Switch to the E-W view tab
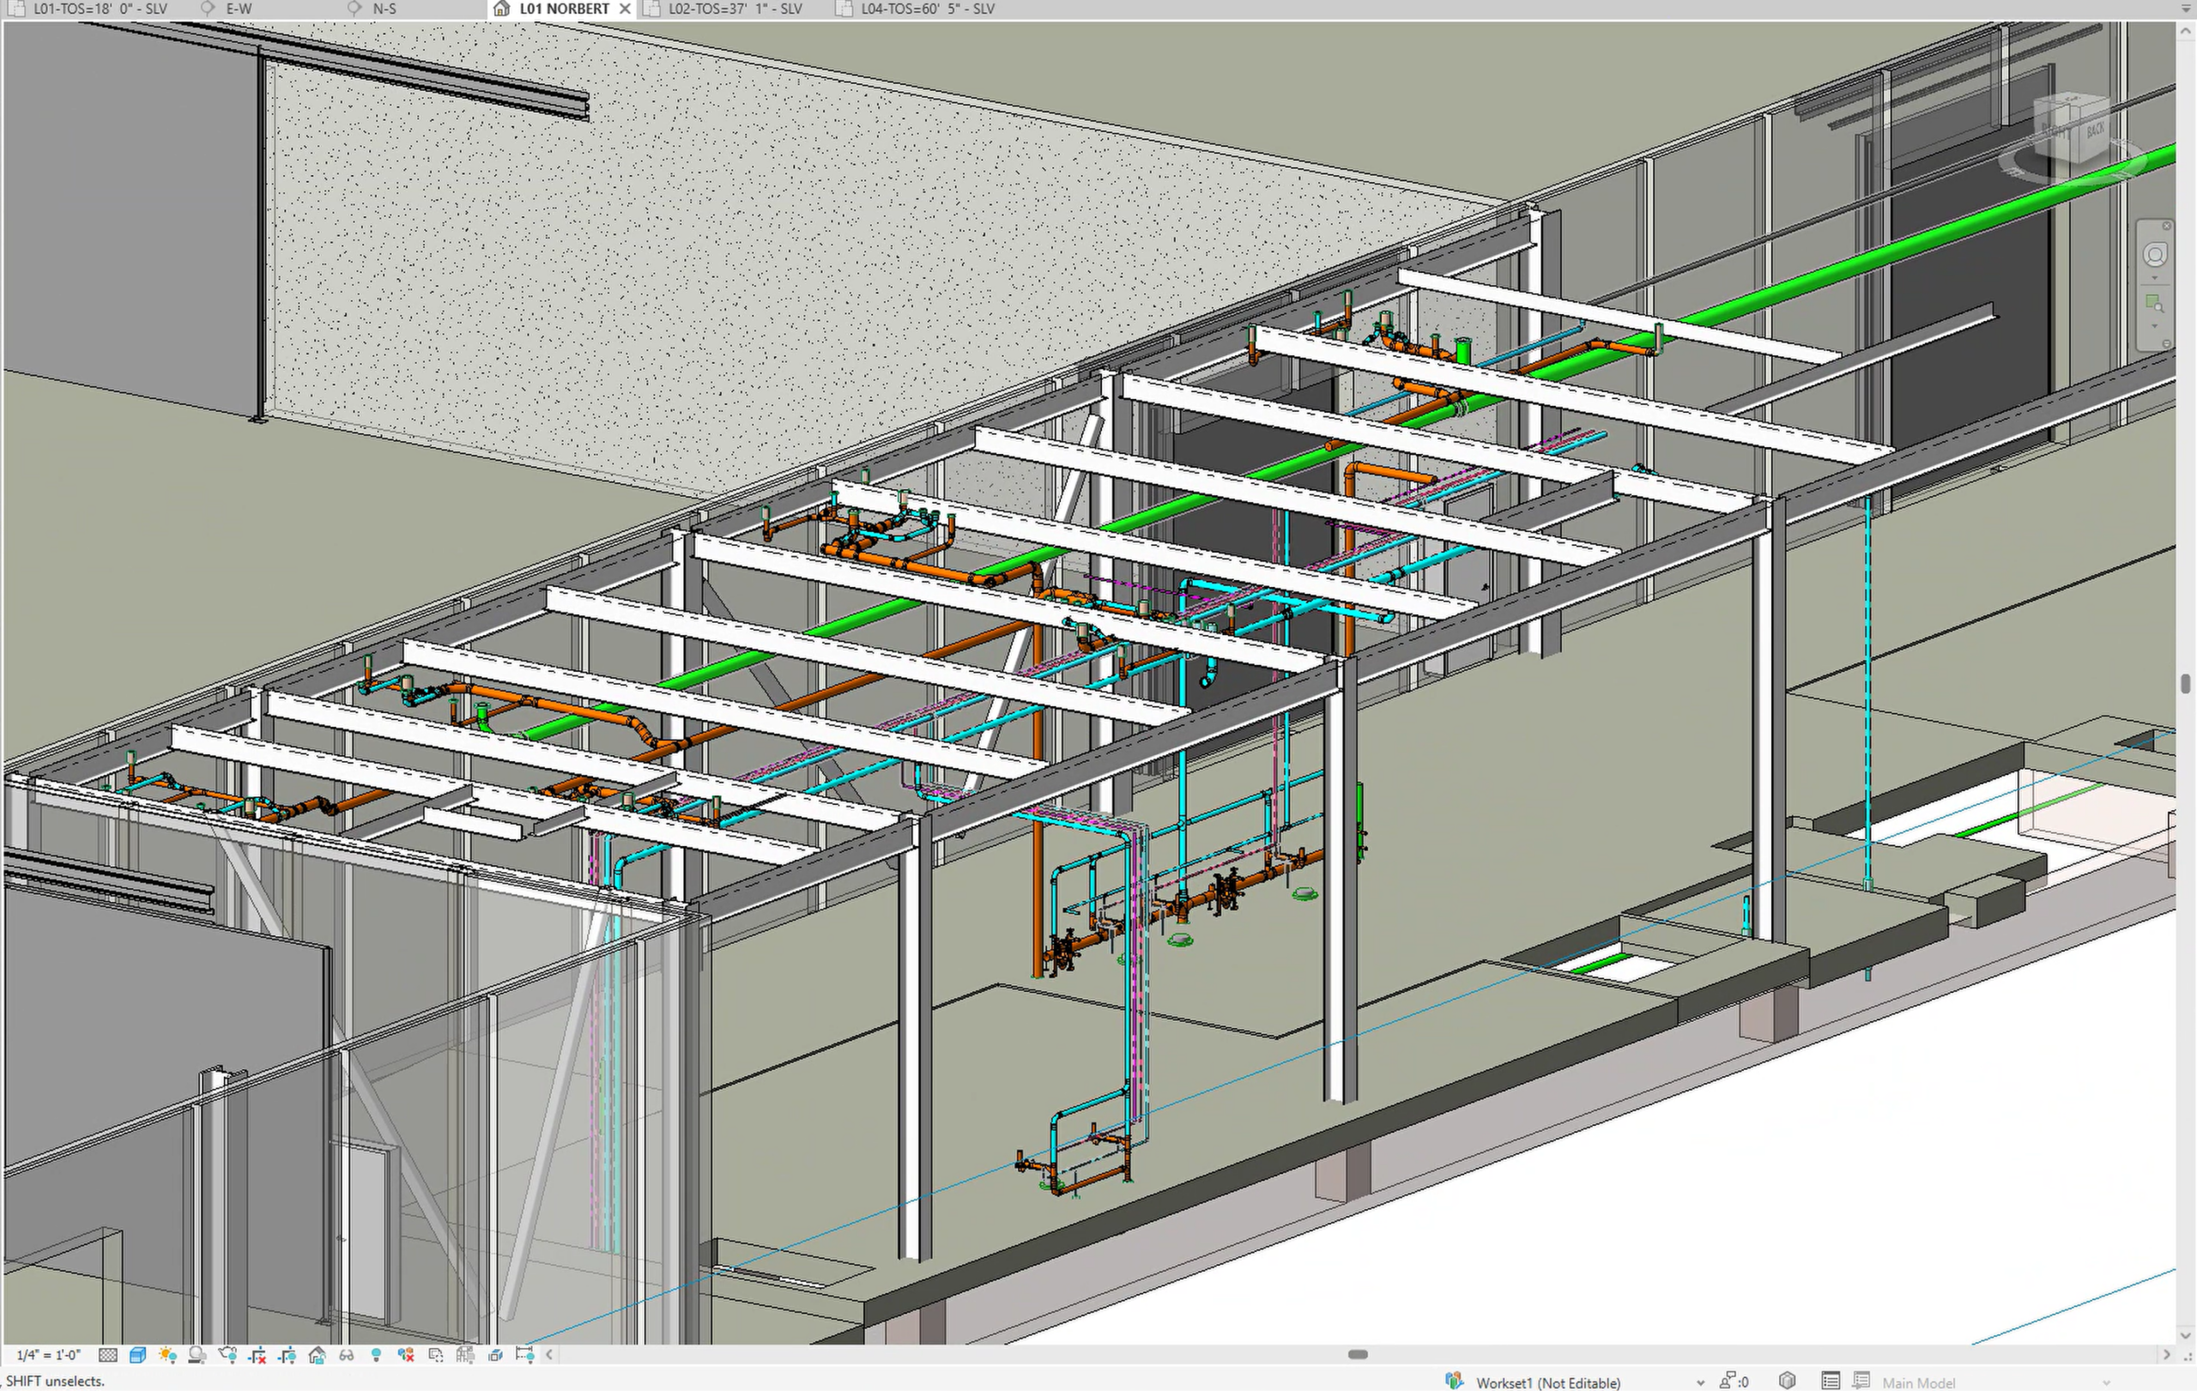 [x=239, y=9]
